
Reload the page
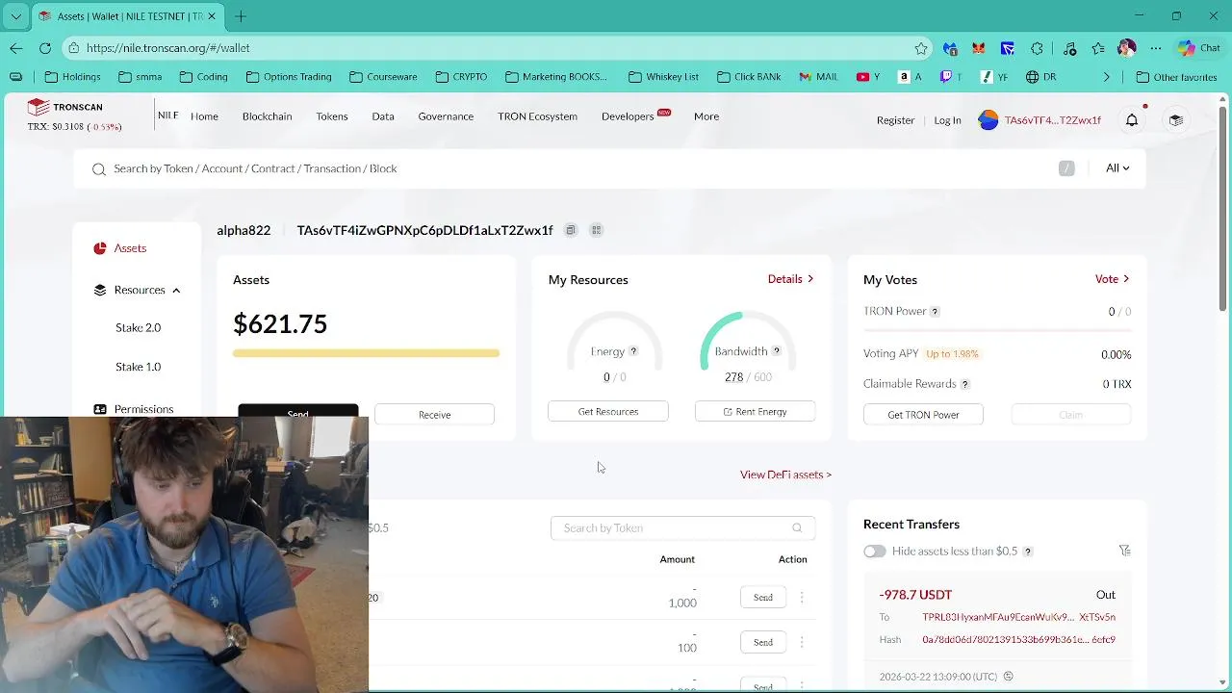45,48
